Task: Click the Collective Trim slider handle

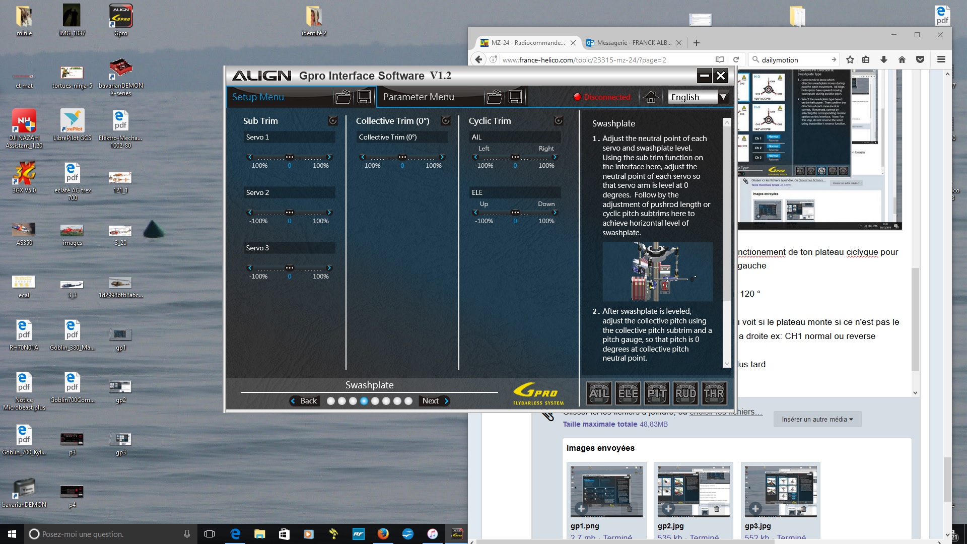Action: point(402,157)
